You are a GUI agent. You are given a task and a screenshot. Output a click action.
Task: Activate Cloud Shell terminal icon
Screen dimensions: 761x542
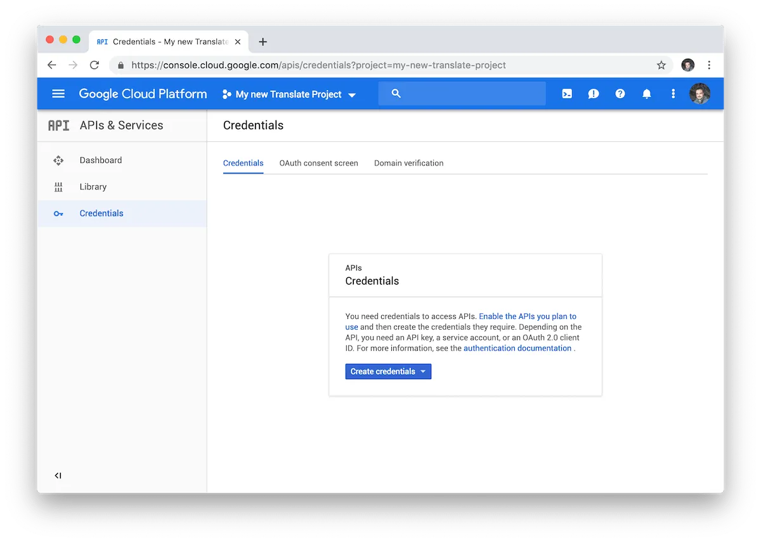pyautogui.click(x=567, y=94)
